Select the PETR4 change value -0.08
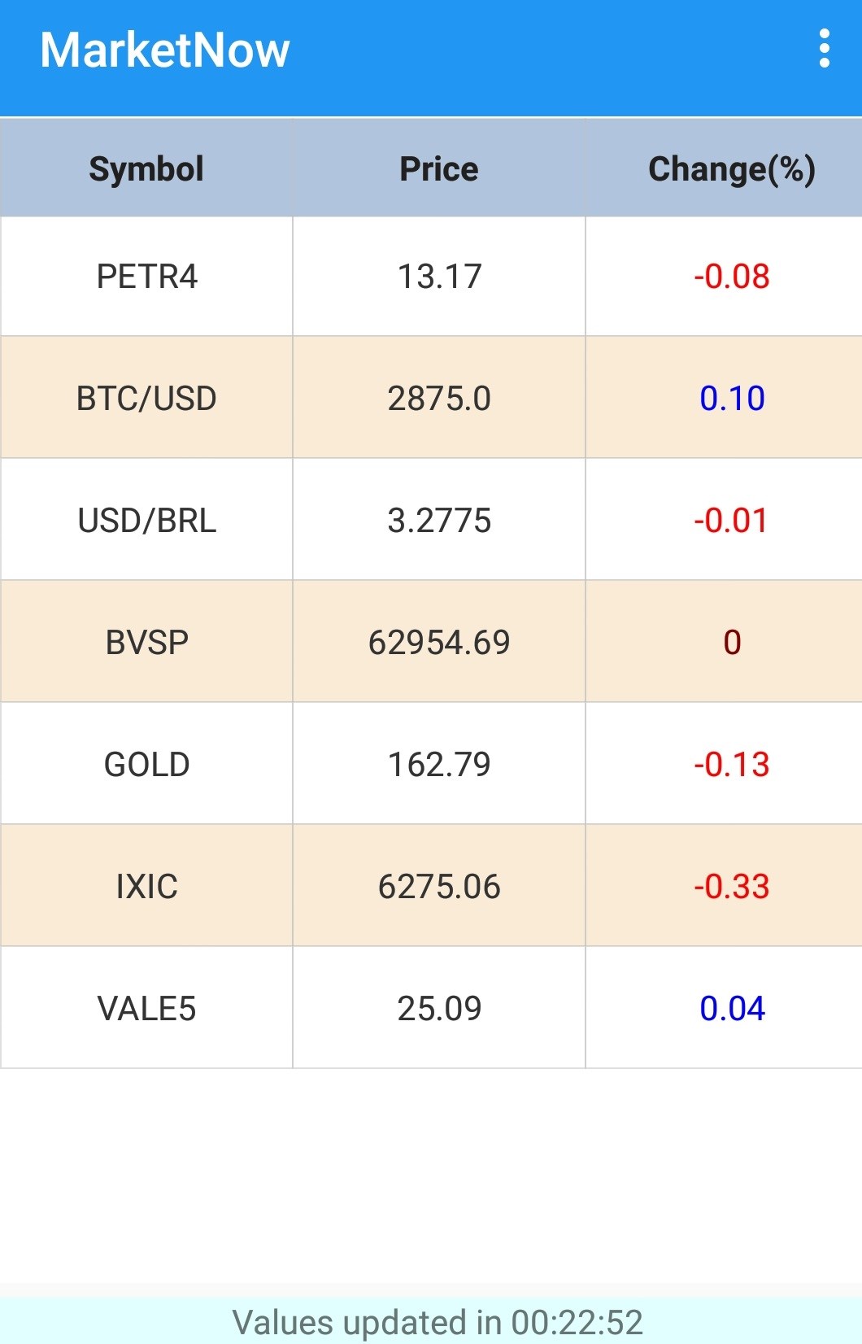 pos(731,277)
